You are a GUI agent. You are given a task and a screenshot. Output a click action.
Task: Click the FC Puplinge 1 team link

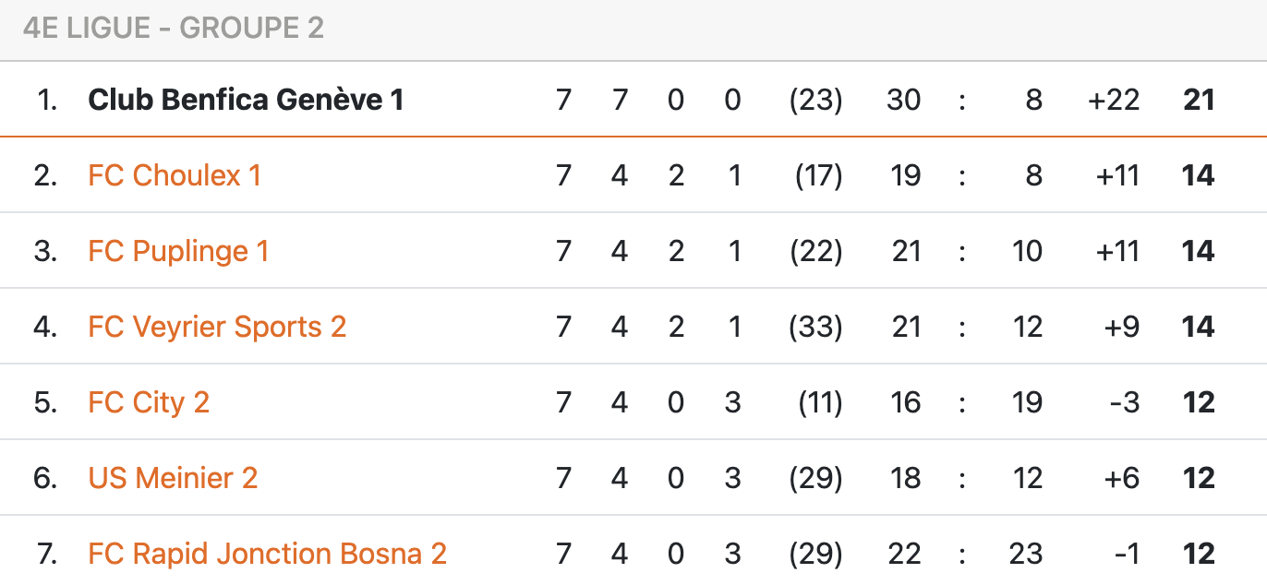(x=178, y=251)
